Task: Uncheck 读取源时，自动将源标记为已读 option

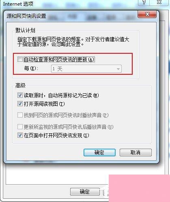Action: (x=20, y=95)
